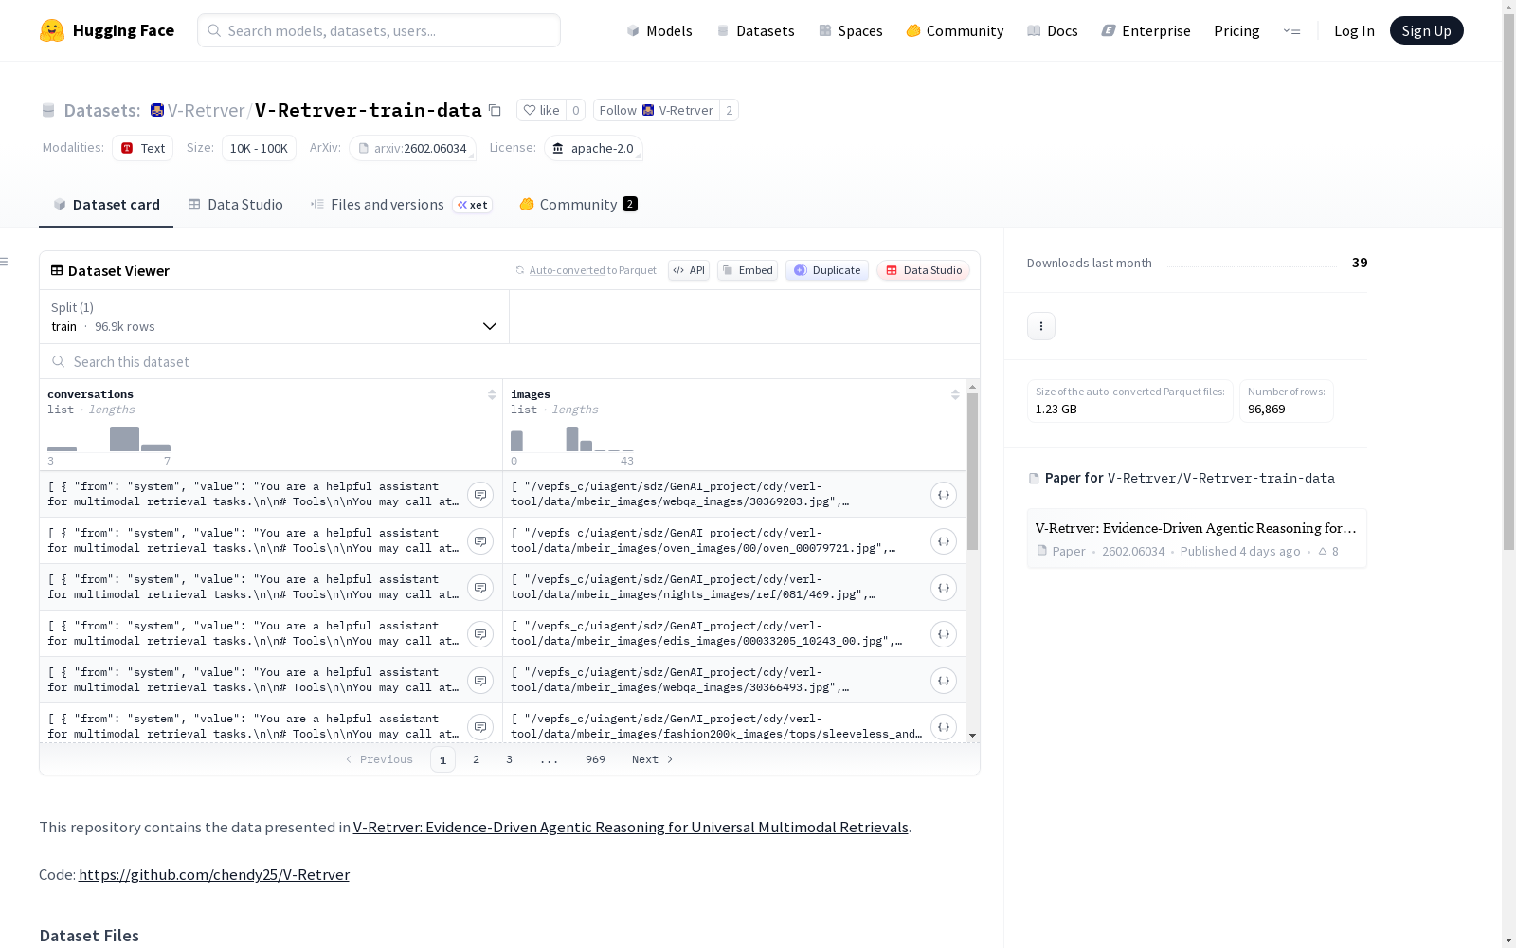Click the images lengths histogram
Image resolution: width=1516 pixels, height=948 pixels.
click(x=572, y=439)
